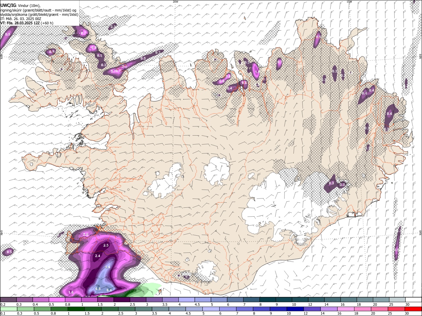Pick the pale green lower-legend swatch between 0.1 and 0.3
Screen dimensions: 422x316
pyautogui.click(x=8, y=309)
